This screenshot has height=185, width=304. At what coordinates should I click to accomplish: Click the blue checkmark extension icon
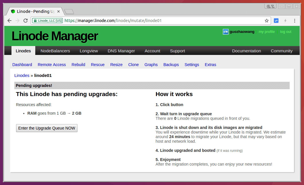(x=276, y=21)
